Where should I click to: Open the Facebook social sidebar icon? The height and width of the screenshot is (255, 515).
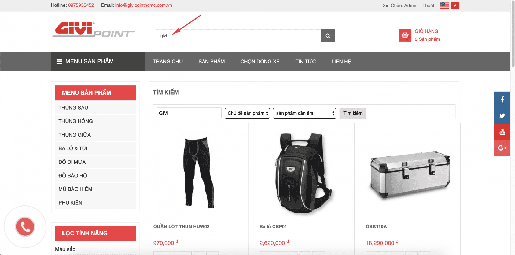[x=502, y=100]
